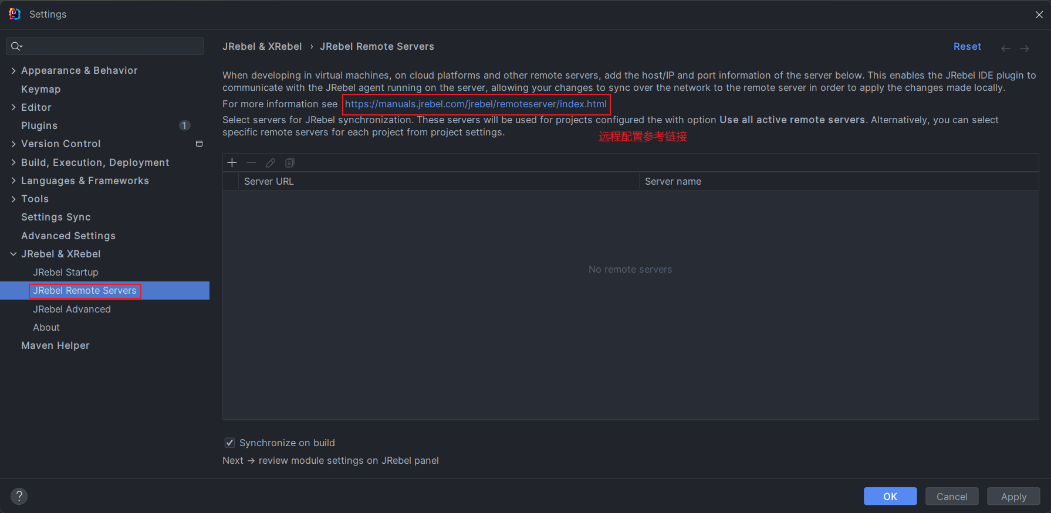Viewport: 1051px width, 513px height.
Task: Navigate back with the left arrow
Action: coord(1006,49)
